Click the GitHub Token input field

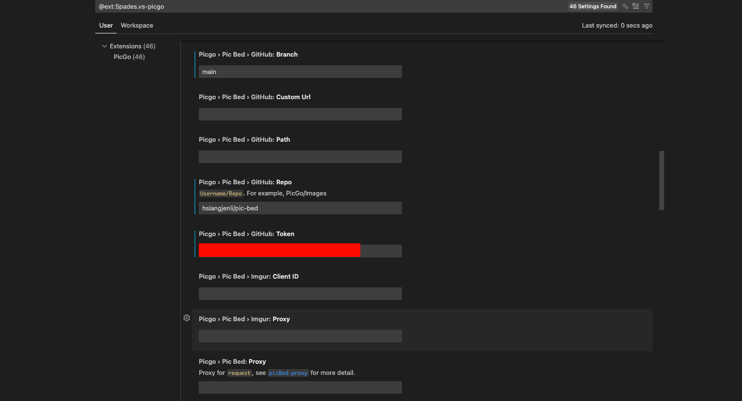pyautogui.click(x=300, y=251)
